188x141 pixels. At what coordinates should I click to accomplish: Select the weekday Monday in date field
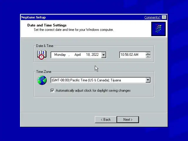60,55
